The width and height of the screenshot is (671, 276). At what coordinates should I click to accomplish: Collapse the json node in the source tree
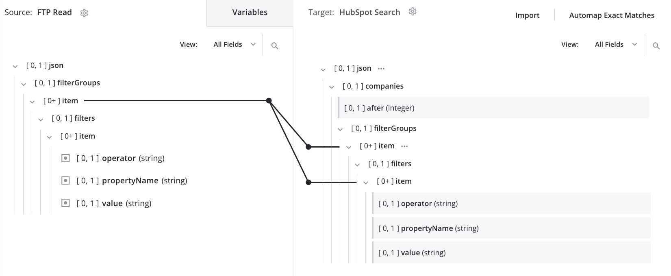15,65
